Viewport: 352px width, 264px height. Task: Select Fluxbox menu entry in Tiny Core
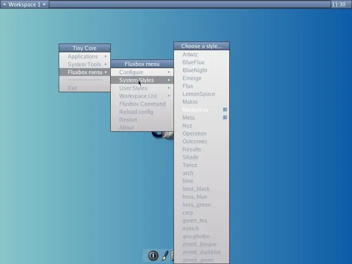tap(85, 72)
